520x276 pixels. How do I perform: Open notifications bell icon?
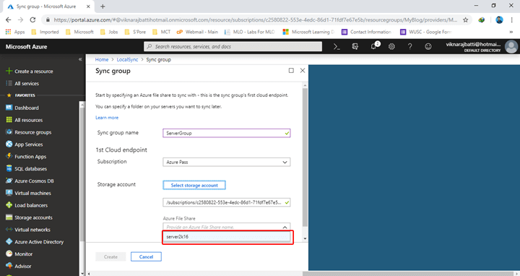coord(374,46)
